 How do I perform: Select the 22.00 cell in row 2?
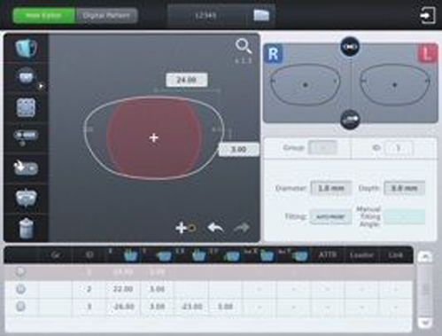click(123, 289)
